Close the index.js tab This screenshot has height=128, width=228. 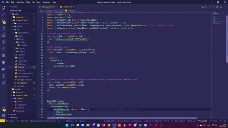click(74, 7)
